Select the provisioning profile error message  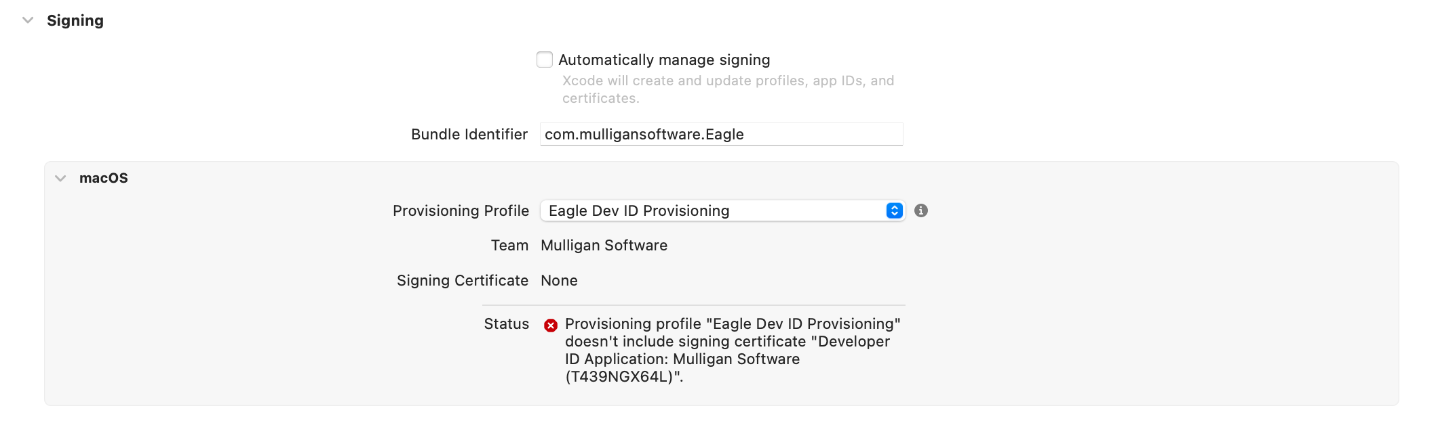point(733,350)
